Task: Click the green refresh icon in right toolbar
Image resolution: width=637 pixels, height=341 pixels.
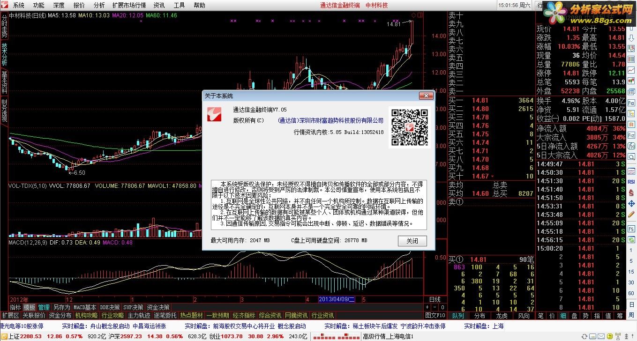Action: (631, 240)
